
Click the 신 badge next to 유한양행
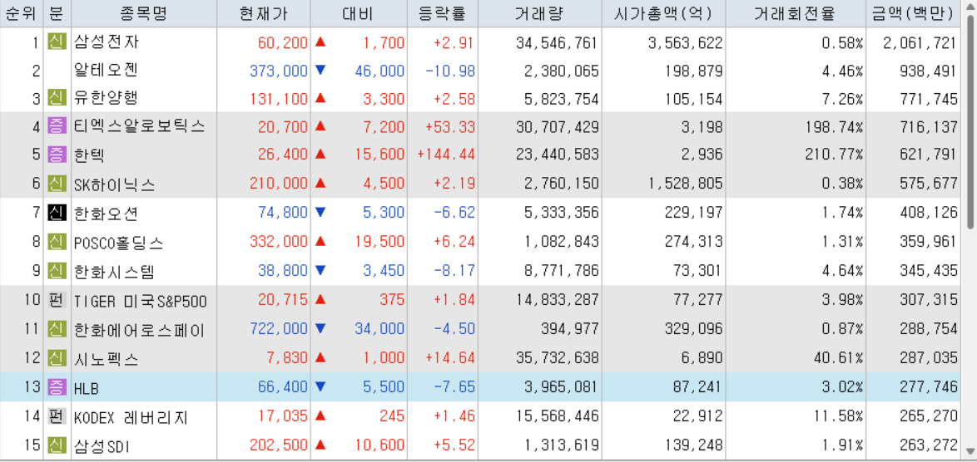click(57, 97)
